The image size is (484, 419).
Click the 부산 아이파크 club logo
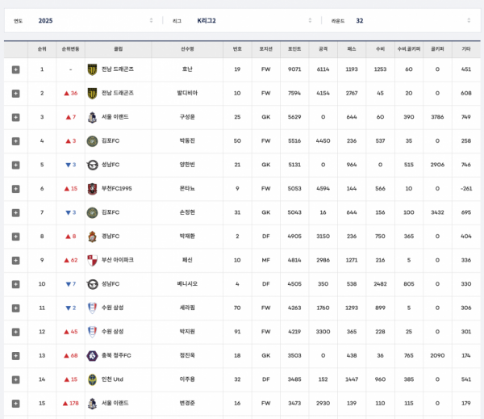[92, 260]
